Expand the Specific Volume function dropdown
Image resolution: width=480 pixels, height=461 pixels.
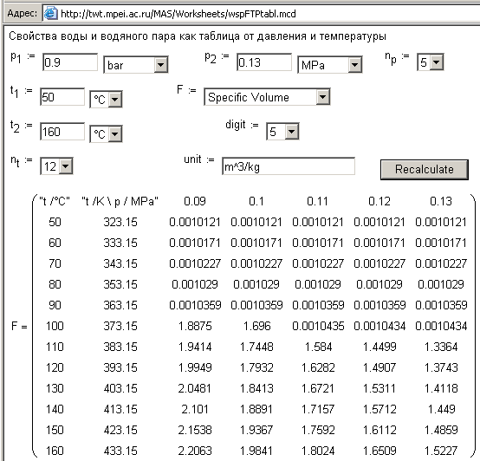(267, 97)
